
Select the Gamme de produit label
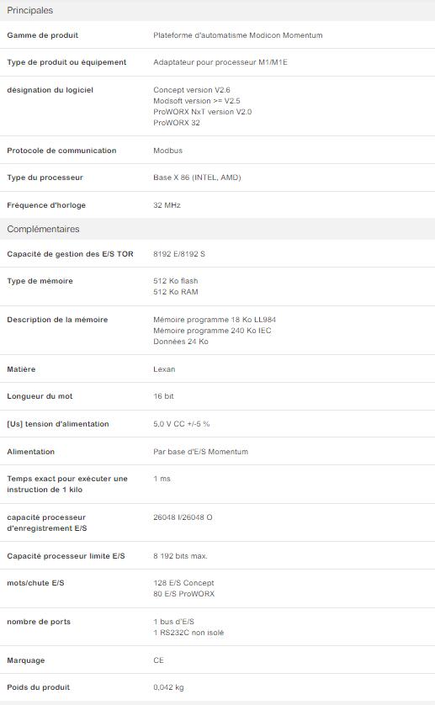pos(42,35)
